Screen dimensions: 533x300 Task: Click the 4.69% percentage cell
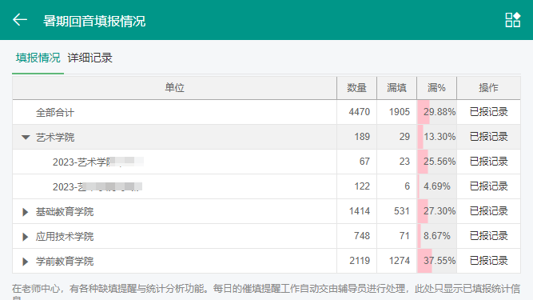(x=437, y=186)
